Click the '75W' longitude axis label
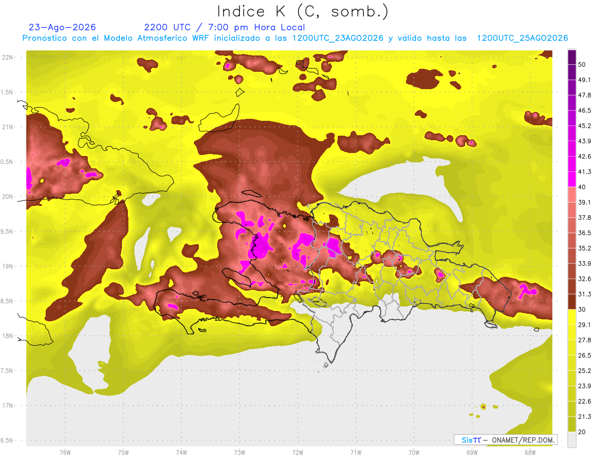Image resolution: width=595 pixels, height=459 pixels. tap(123, 453)
